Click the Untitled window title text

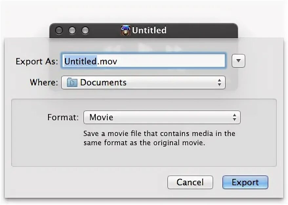pos(149,30)
